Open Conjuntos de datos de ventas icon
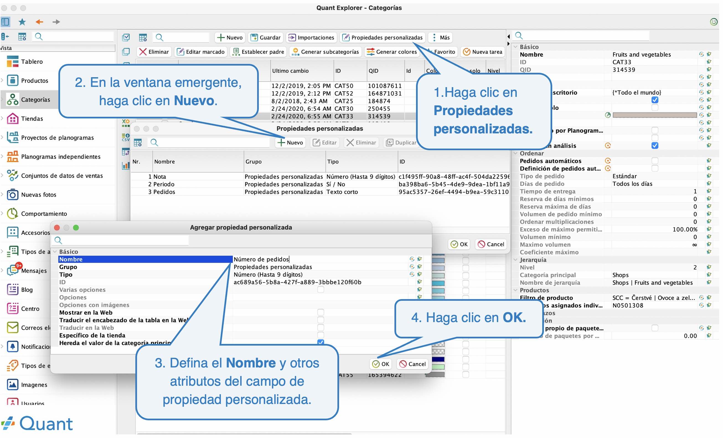The height and width of the screenshot is (438, 723). [x=12, y=175]
